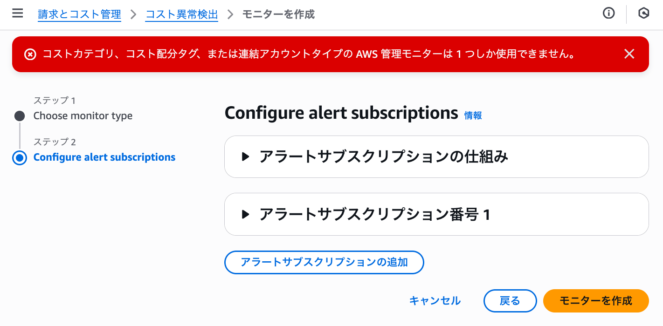The width and height of the screenshot is (663, 326).
Task: Click the モニターを作成 breadcrumb text
Action: 278,14
